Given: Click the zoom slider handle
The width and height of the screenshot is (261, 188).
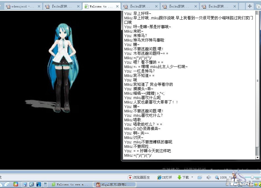Looking at the screenshot, I should [x=252, y=177].
